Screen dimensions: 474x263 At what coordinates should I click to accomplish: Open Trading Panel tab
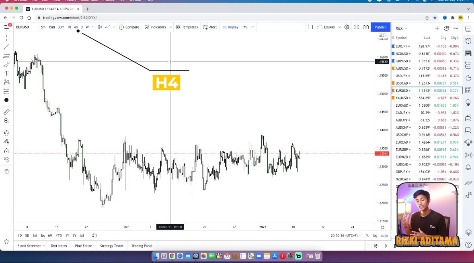(142, 246)
